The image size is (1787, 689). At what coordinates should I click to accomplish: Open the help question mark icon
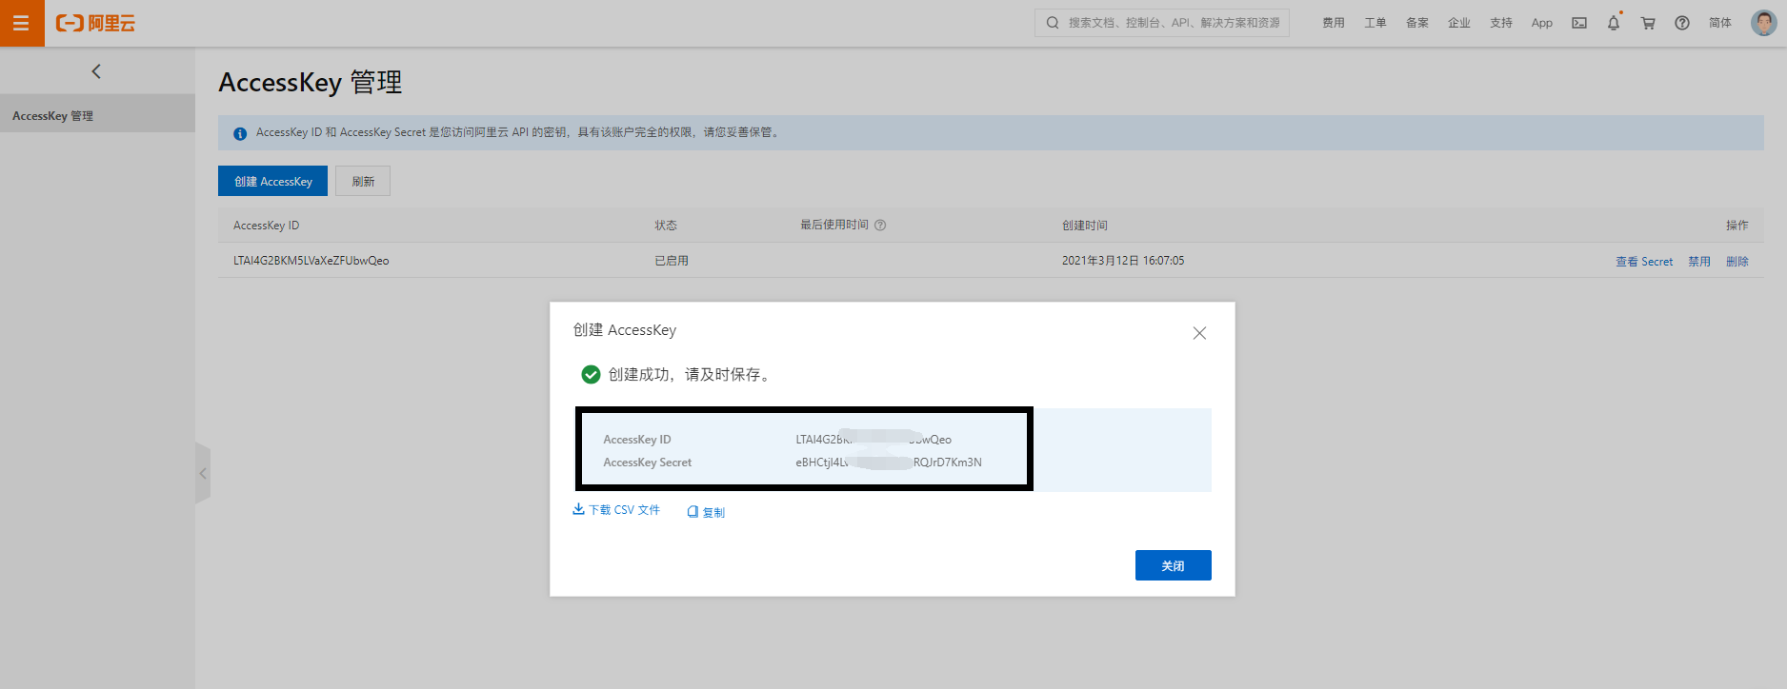1682,23
